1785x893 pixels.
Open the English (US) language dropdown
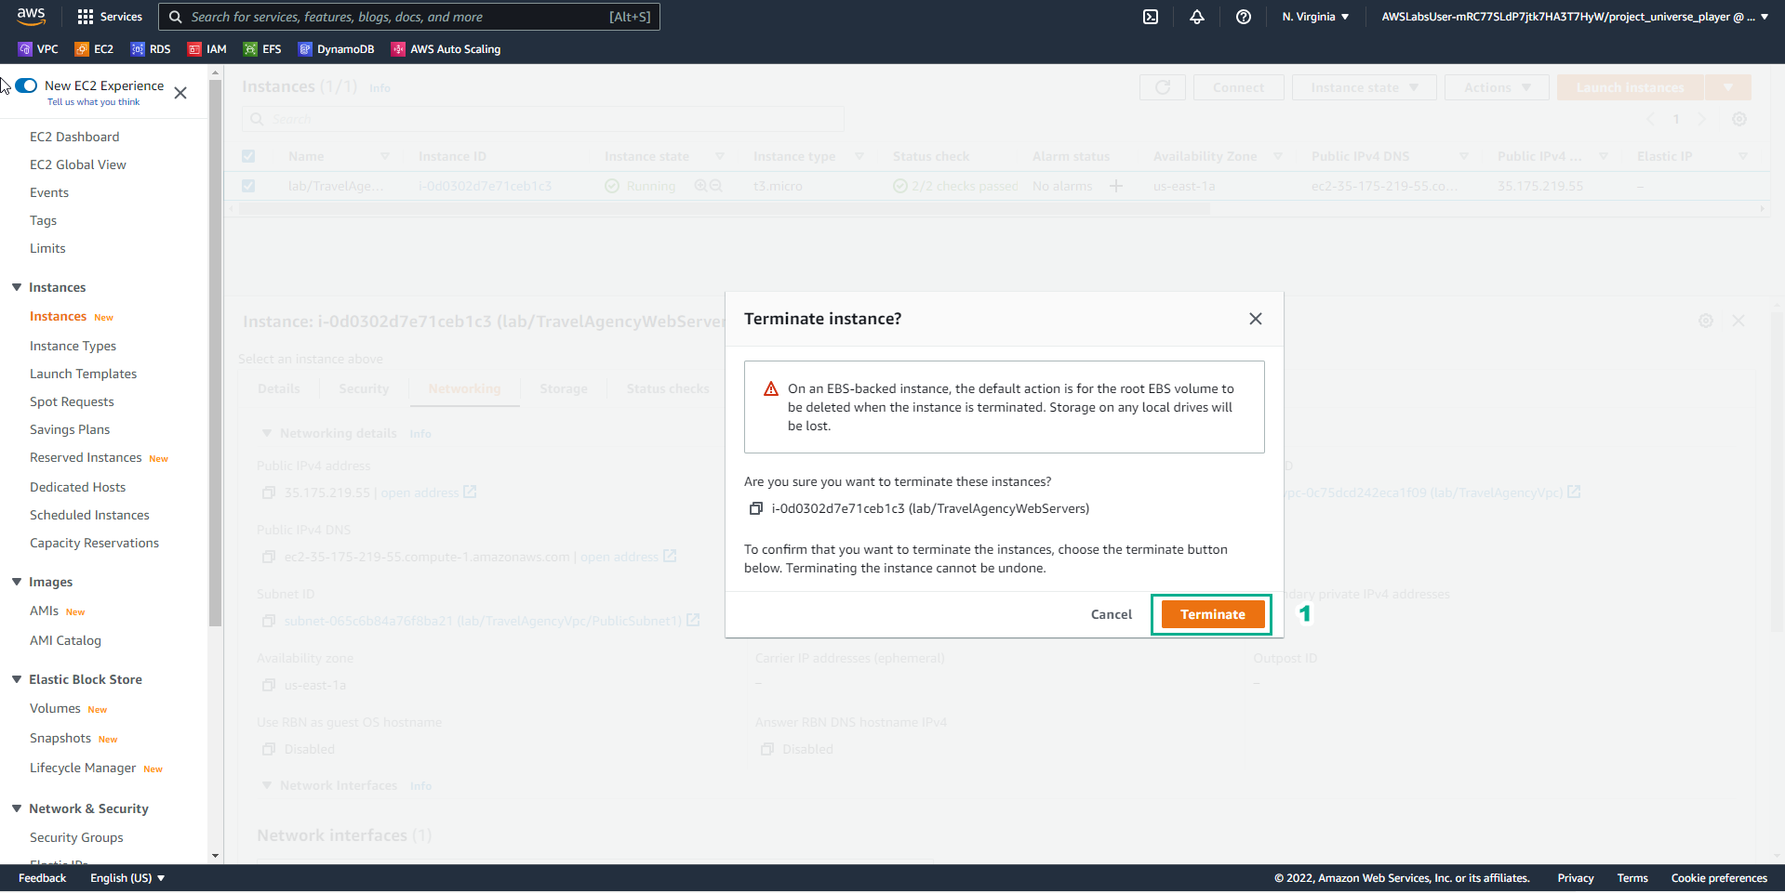tap(127, 878)
